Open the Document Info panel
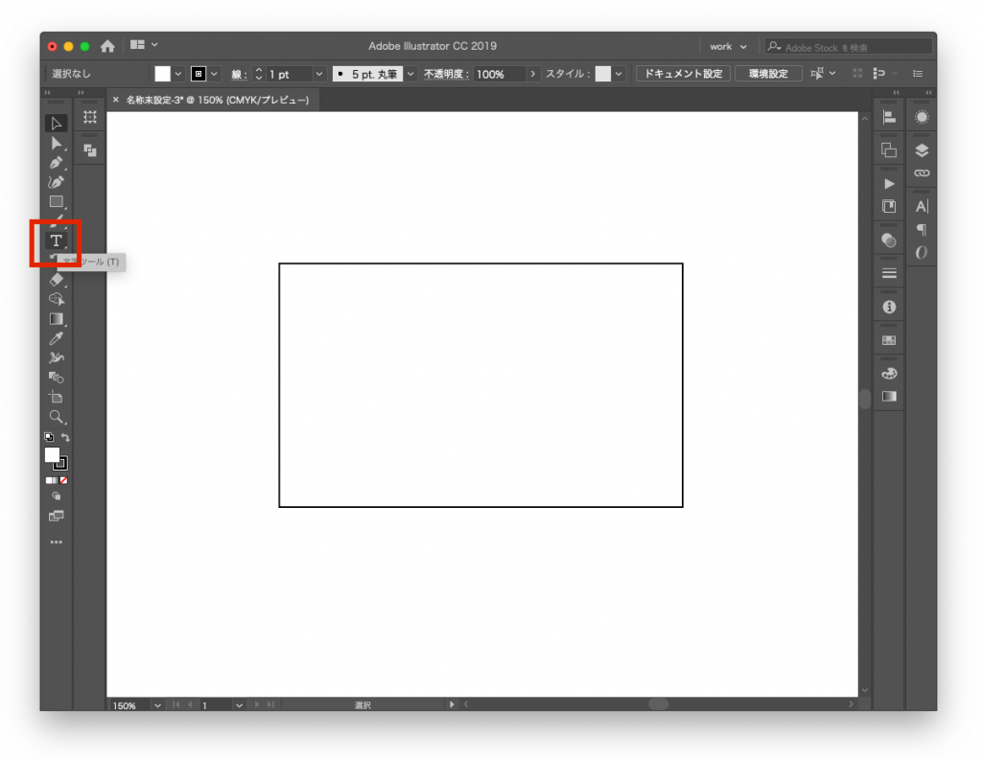The width and height of the screenshot is (982, 759). [x=889, y=308]
